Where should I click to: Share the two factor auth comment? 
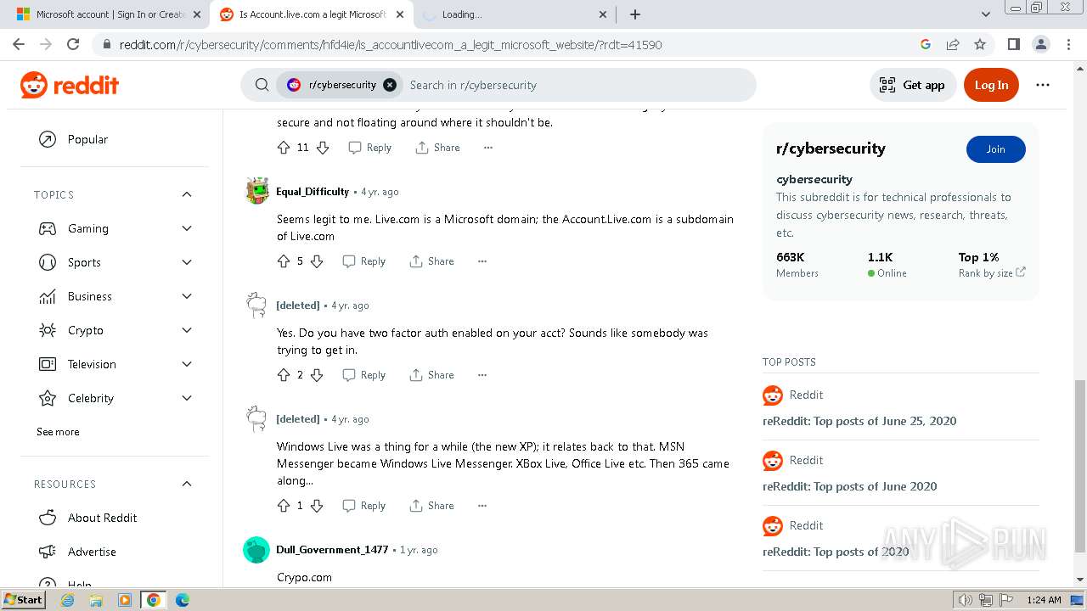point(431,375)
